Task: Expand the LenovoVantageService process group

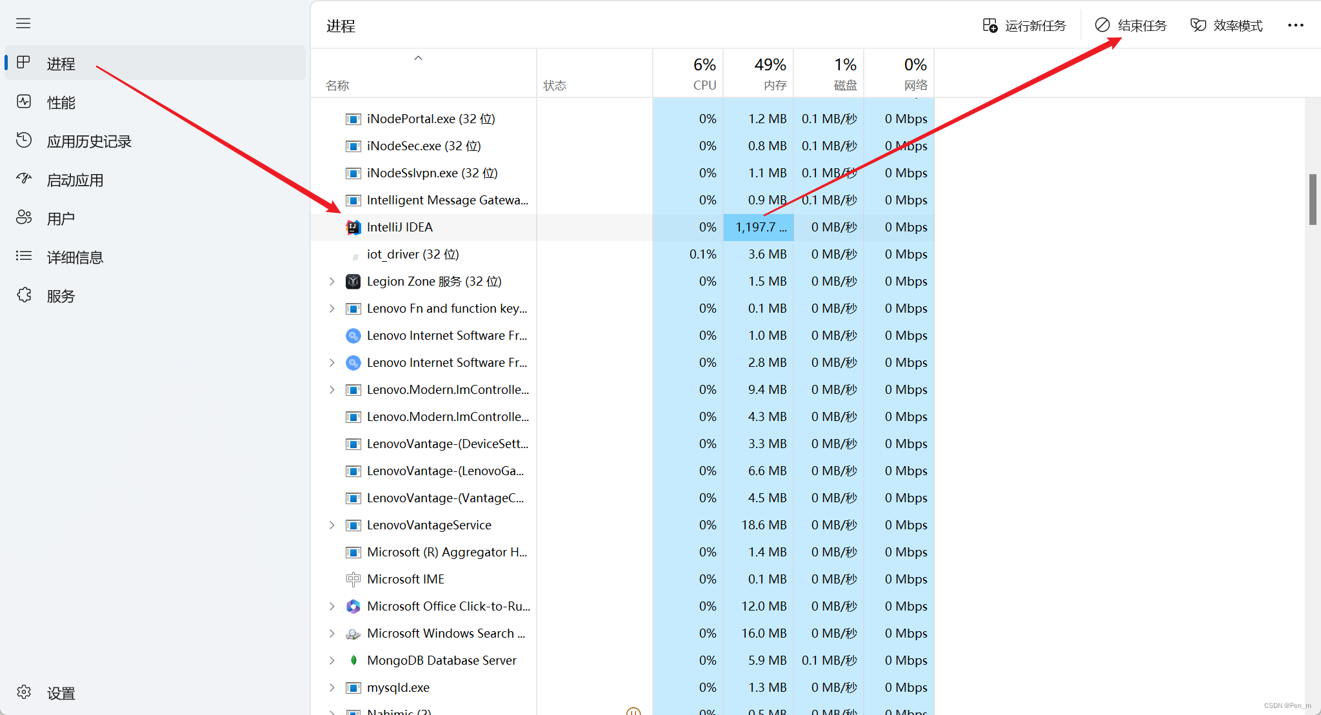Action: (x=332, y=525)
